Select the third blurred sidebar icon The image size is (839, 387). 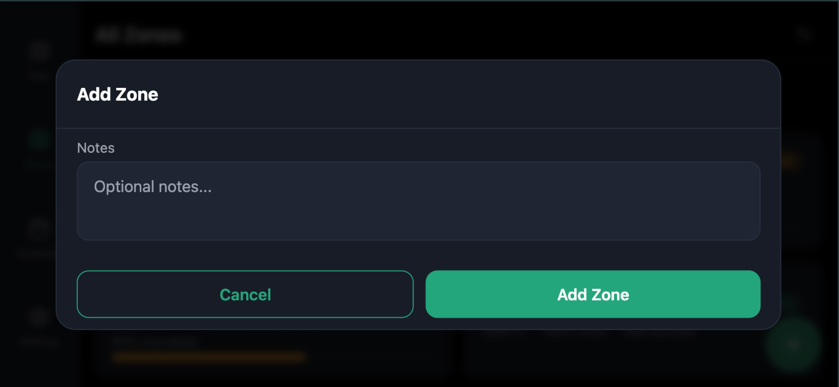pos(39,228)
